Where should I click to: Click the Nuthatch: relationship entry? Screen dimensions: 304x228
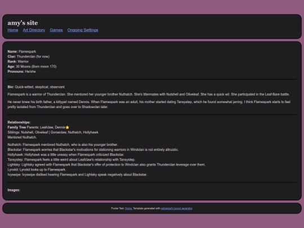(62, 145)
